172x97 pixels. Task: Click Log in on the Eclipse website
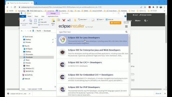click(x=135, y=15)
